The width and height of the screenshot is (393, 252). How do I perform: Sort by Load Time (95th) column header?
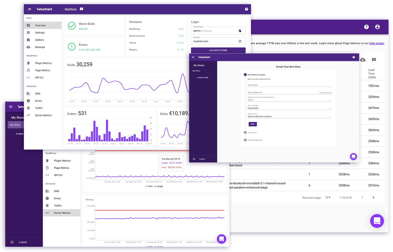click(x=372, y=74)
